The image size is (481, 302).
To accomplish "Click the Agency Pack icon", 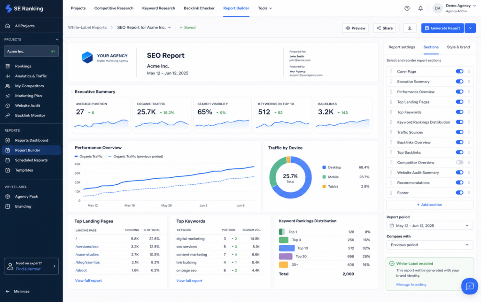I will click(8, 196).
